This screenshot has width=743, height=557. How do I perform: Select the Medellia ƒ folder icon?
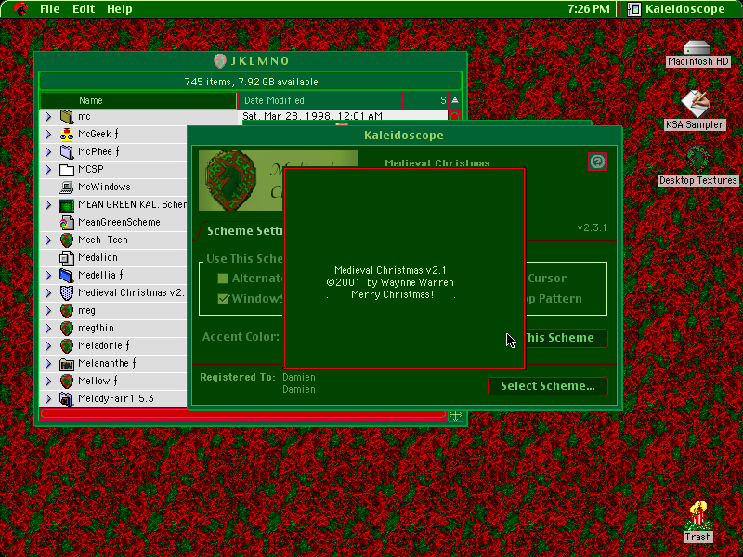point(67,275)
